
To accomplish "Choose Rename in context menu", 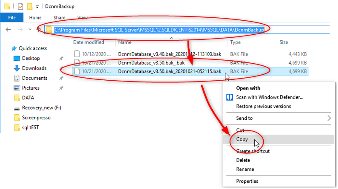I will 245,169.
